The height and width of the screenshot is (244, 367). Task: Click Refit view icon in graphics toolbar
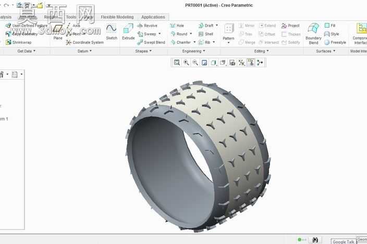(177, 62)
